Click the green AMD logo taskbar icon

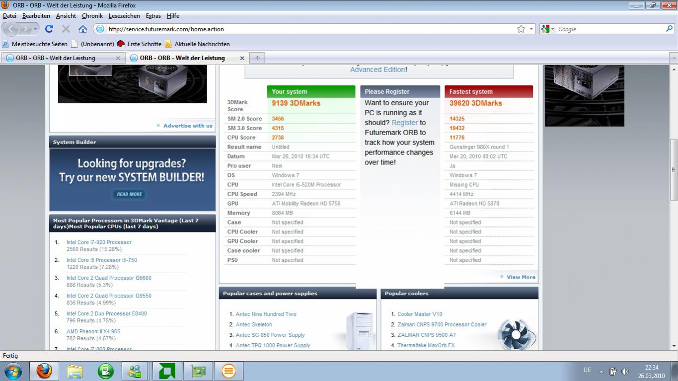coord(167,371)
